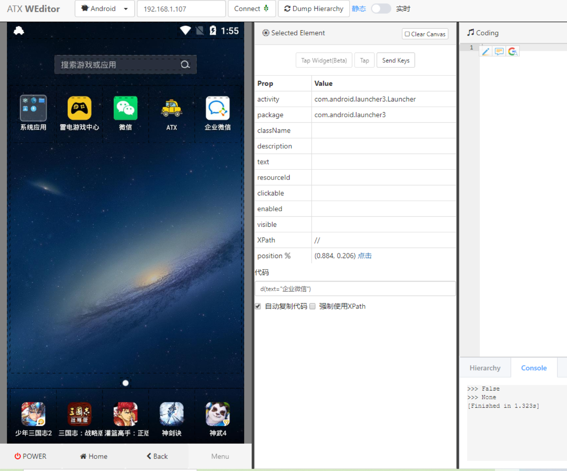Click the Send Keys button

click(395, 60)
